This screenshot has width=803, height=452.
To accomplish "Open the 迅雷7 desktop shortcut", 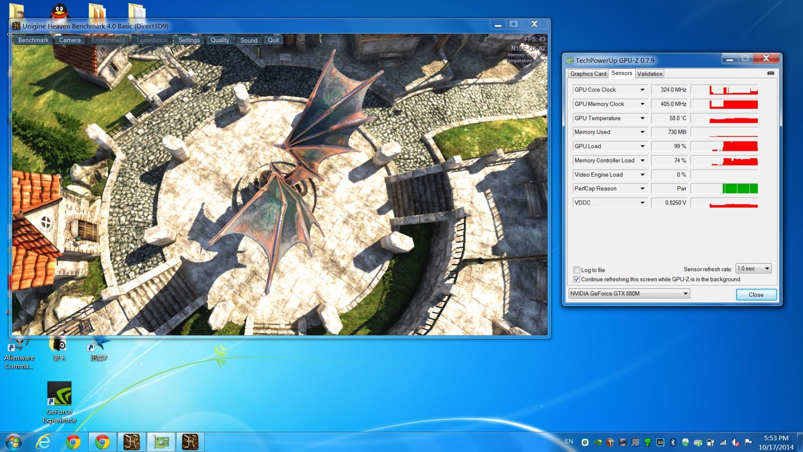I will (99, 350).
